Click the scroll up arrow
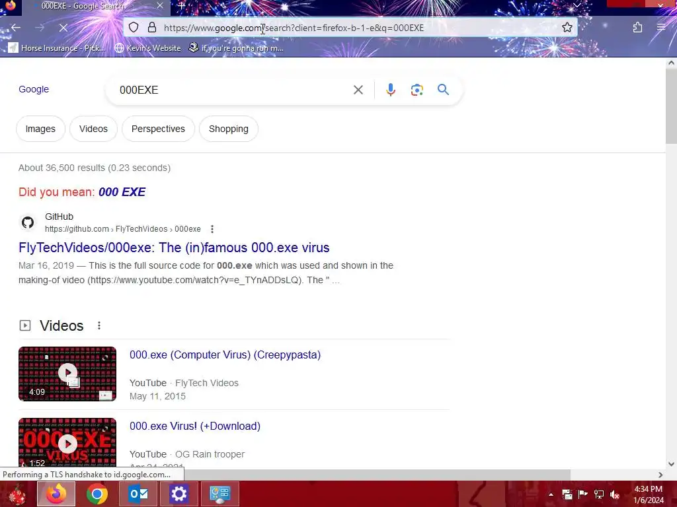The height and width of the screenshot is (507, 677). (671, 63)
